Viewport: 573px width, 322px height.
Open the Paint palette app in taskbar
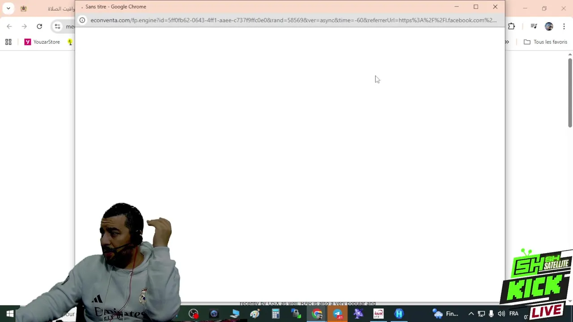click(255, 314)
